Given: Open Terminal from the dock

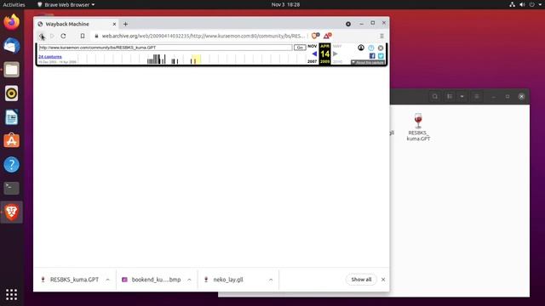Looking at the screenshot, I should click(x=11, y=188).
